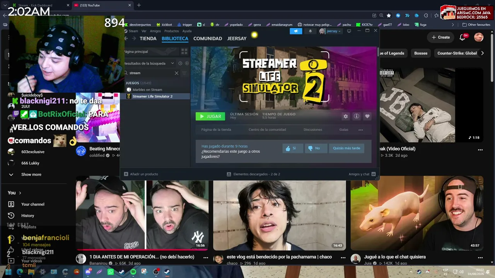Open YouTube notifications bell
The image size is (495, 278).
click(x=463, y=37)
